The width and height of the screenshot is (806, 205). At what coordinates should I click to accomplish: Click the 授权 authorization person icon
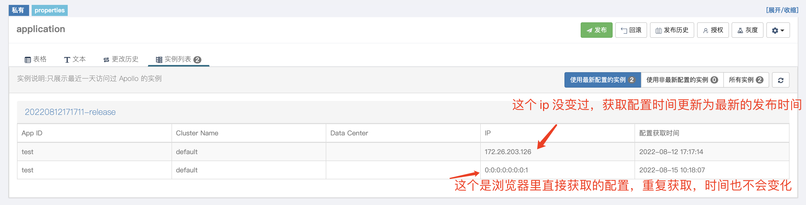(x=706, y=30)
